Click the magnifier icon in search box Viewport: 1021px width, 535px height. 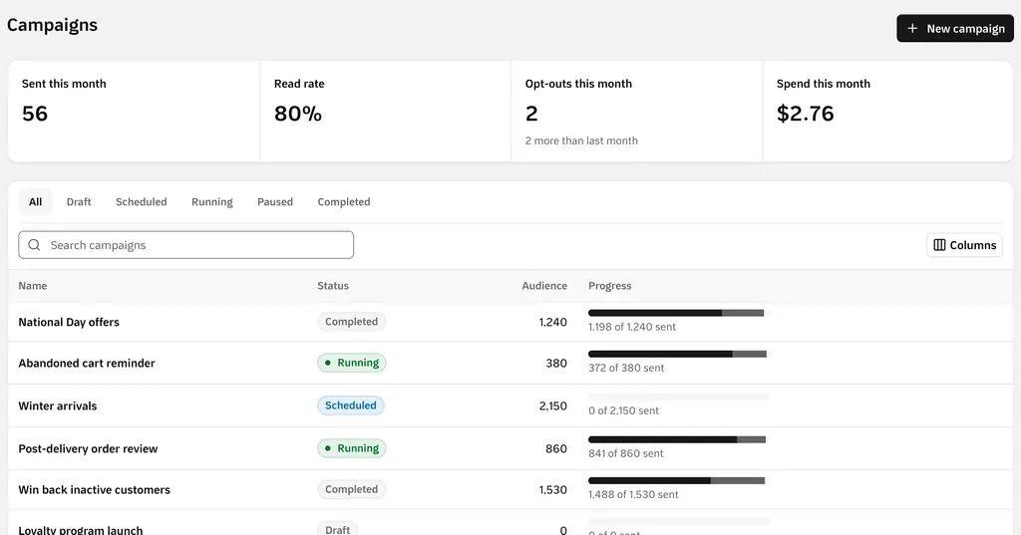coord(35,245)
